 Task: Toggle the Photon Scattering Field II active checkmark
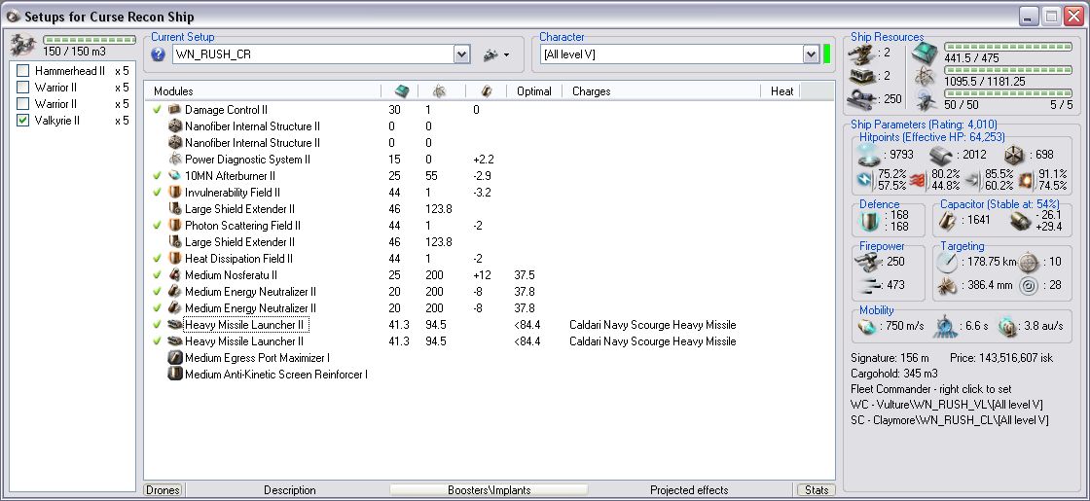(x=157, y=226)
